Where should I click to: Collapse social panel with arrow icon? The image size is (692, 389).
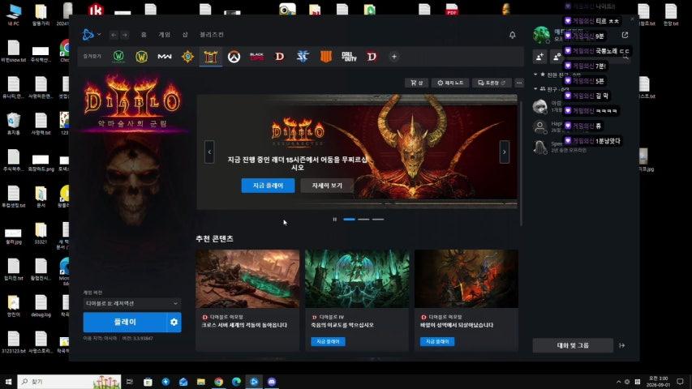622,345
